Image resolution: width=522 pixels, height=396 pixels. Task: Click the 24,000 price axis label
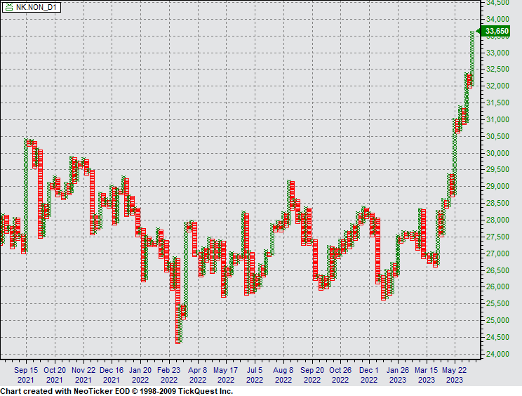coord(497,354)
